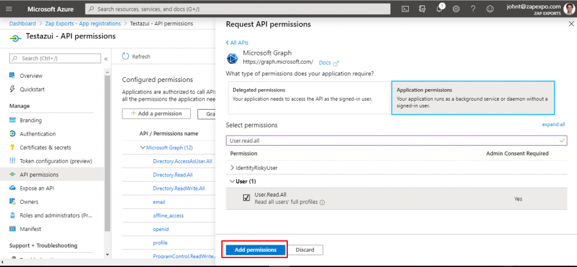
Task: Go back to All APIs
Action: point(237,42)
